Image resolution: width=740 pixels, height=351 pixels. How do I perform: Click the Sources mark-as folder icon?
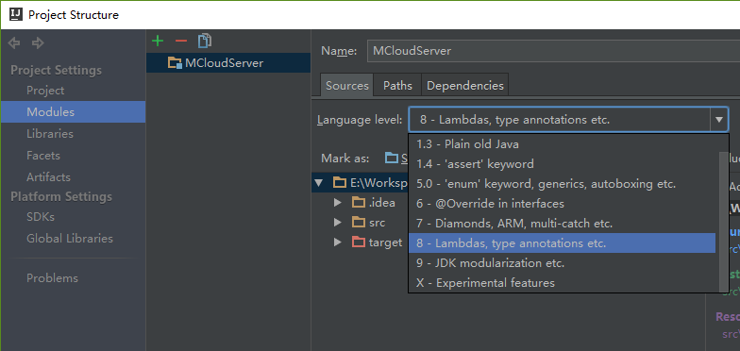click(392, 158)
